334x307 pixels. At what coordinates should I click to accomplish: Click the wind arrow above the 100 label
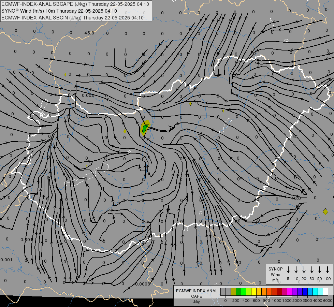click(x=328, y=270)
